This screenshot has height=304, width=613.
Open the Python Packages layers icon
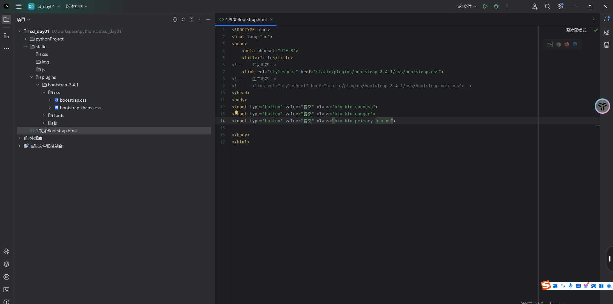(6, 264)
